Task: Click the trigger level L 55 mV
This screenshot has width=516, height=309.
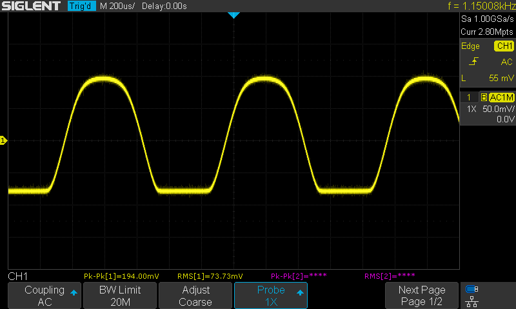Action: [x=488, y=78]
